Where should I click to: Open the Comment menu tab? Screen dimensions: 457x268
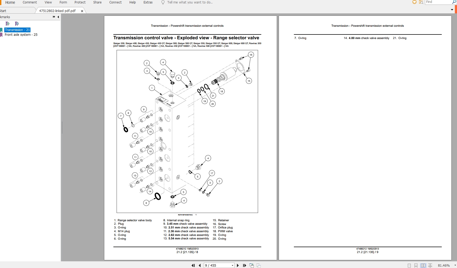[x=30, y=2]
